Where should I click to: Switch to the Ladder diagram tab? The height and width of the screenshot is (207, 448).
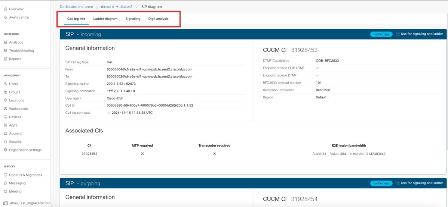105,19
